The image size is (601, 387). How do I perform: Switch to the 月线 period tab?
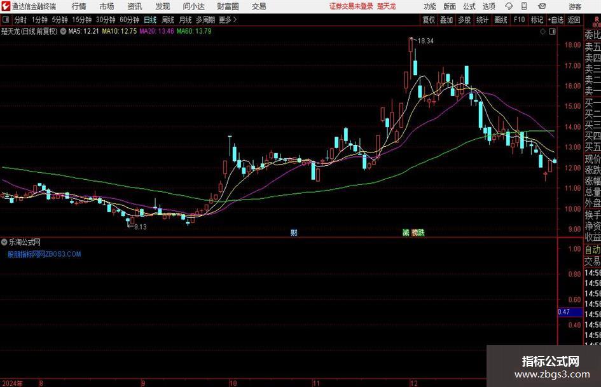point(186,20)
